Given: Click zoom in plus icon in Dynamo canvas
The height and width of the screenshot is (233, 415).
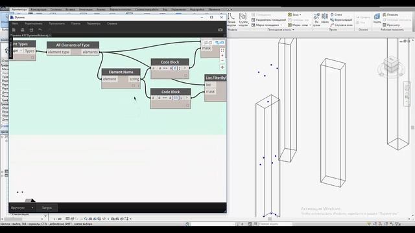Looking at the screenshot, I should [x=222, y=56].
